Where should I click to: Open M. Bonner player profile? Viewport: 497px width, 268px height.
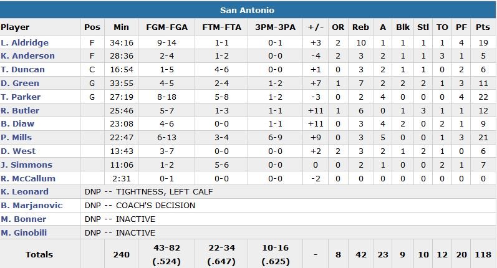coord(23,219)
